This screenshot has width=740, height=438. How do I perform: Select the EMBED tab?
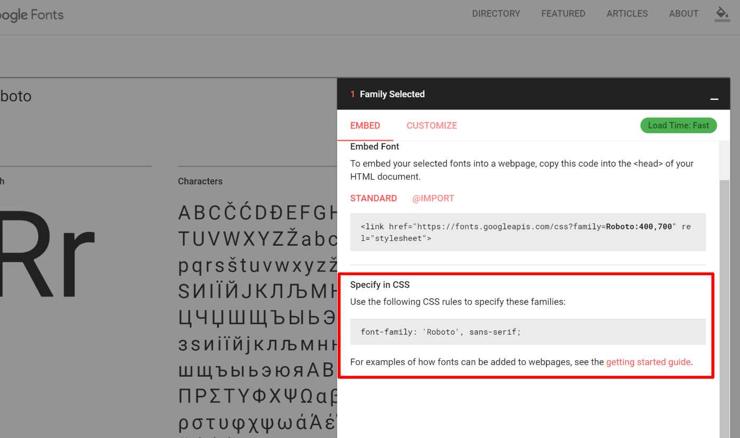365,125
